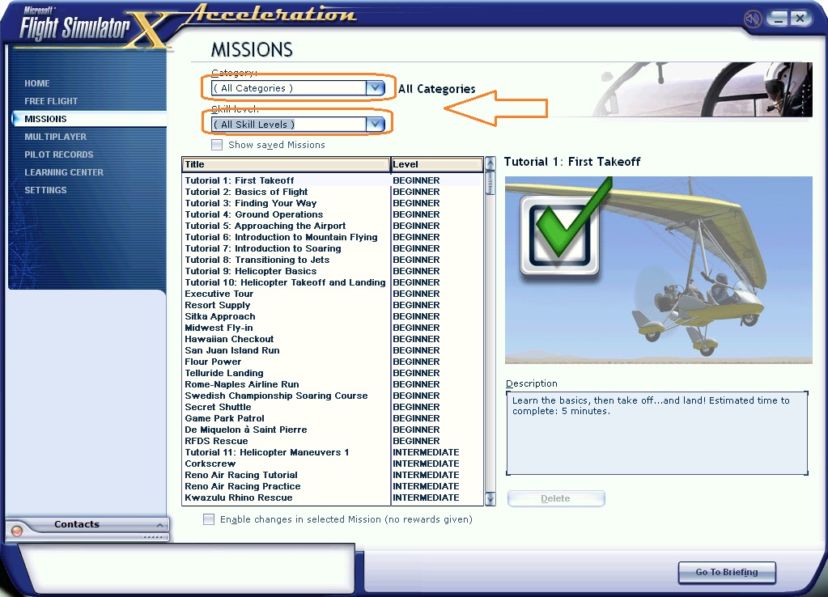Open PILOT RECORDS page
This screenshot has height=597, width=828.
[x=58, y=155]
